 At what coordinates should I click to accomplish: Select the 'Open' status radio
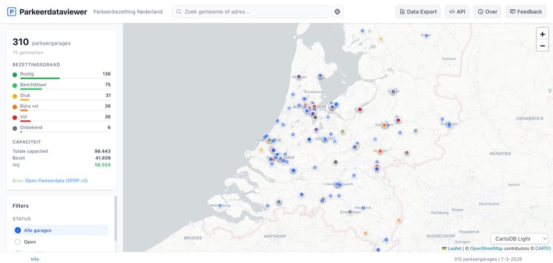[x=18, y=242]
